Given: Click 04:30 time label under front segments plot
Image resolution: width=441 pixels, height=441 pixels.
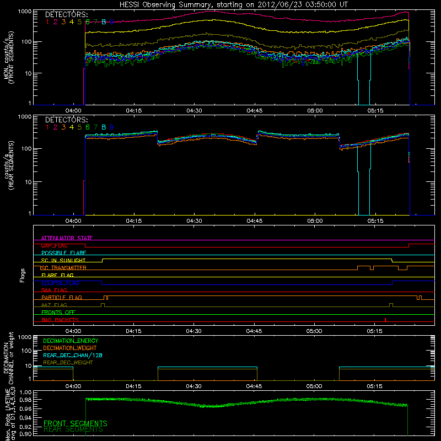Looking at the screenshot, I should (x=194, y=111).
